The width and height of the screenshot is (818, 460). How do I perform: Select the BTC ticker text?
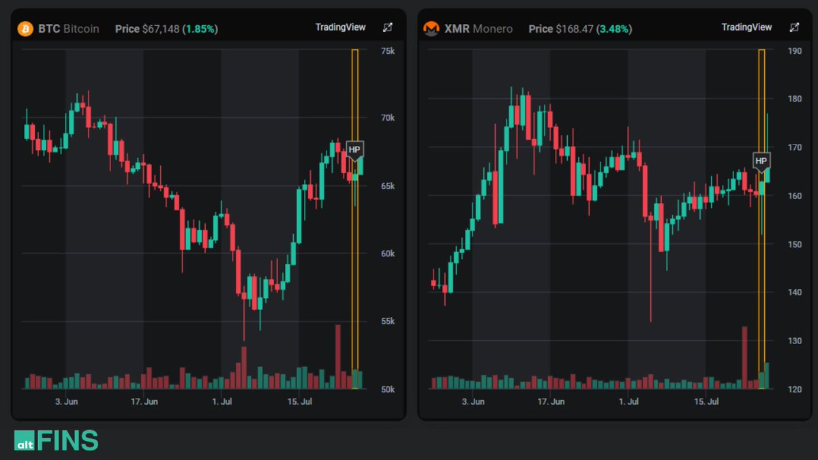[x=49, y=29]
